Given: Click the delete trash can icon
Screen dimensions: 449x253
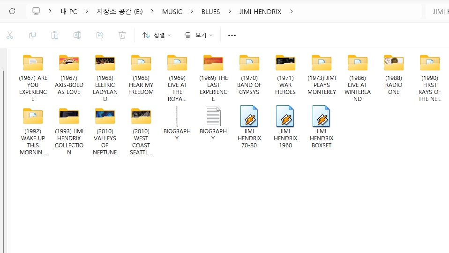Looking at the screenshot, I should point(122,35).
